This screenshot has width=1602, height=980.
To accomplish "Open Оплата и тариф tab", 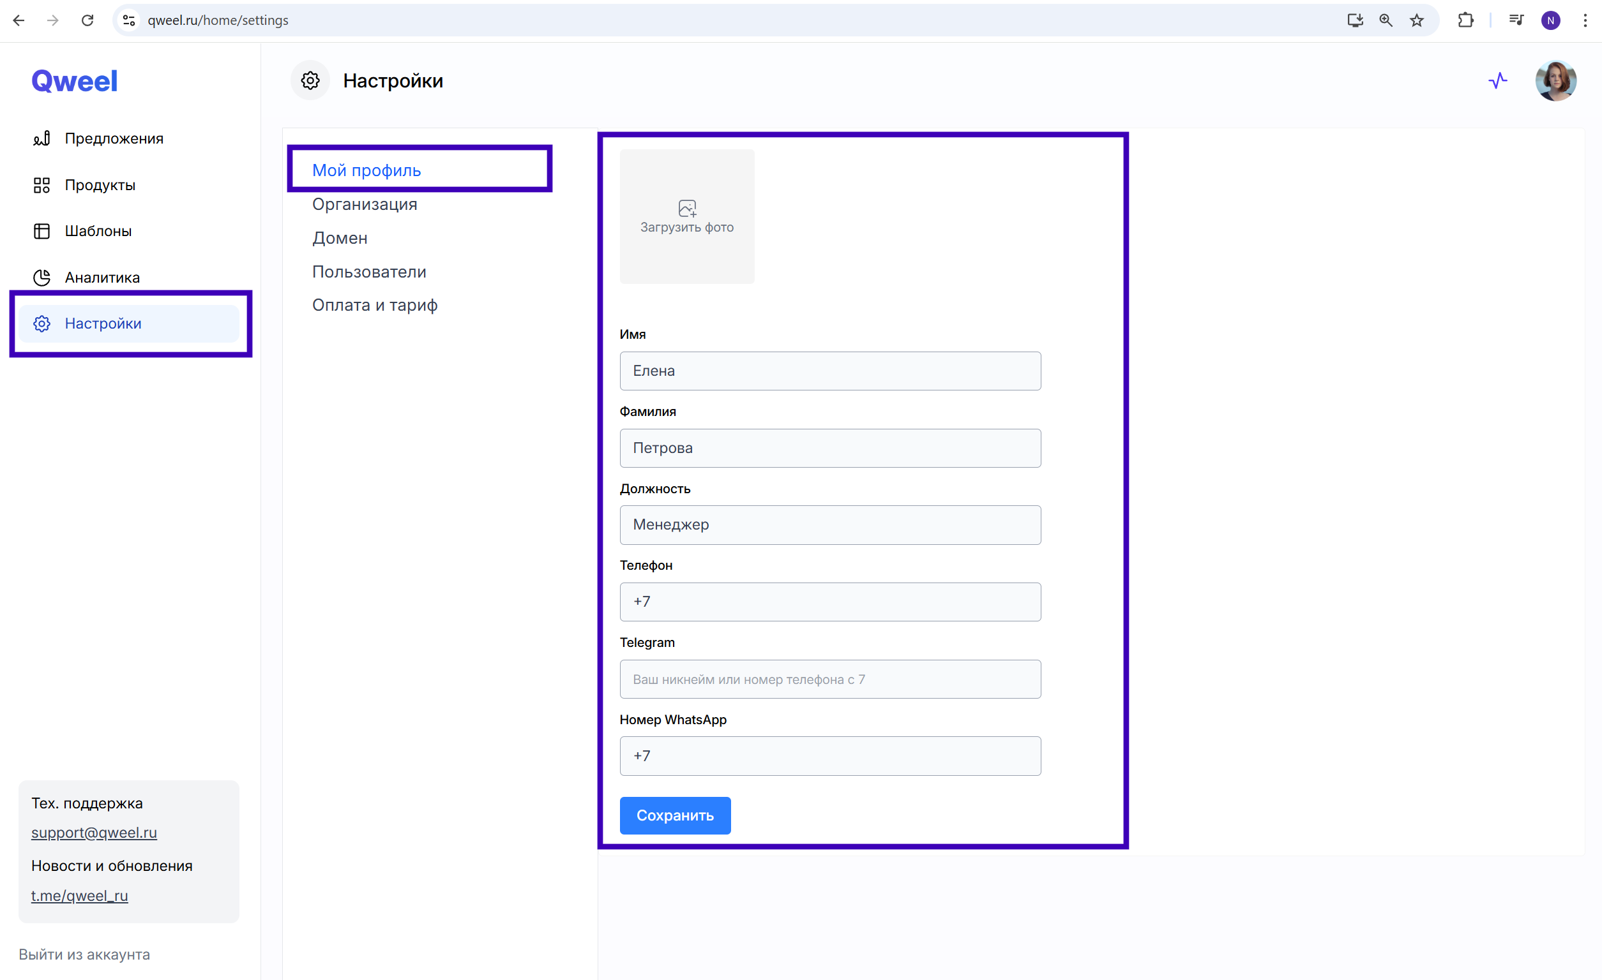I will point(375,305).
